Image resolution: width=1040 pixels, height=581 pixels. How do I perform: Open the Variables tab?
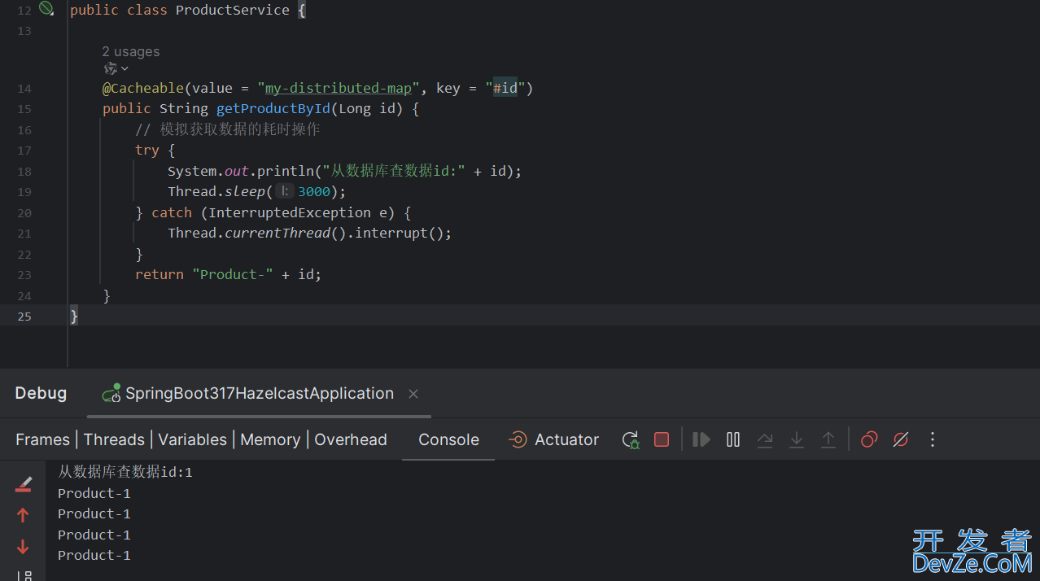(x=192, y=439)
